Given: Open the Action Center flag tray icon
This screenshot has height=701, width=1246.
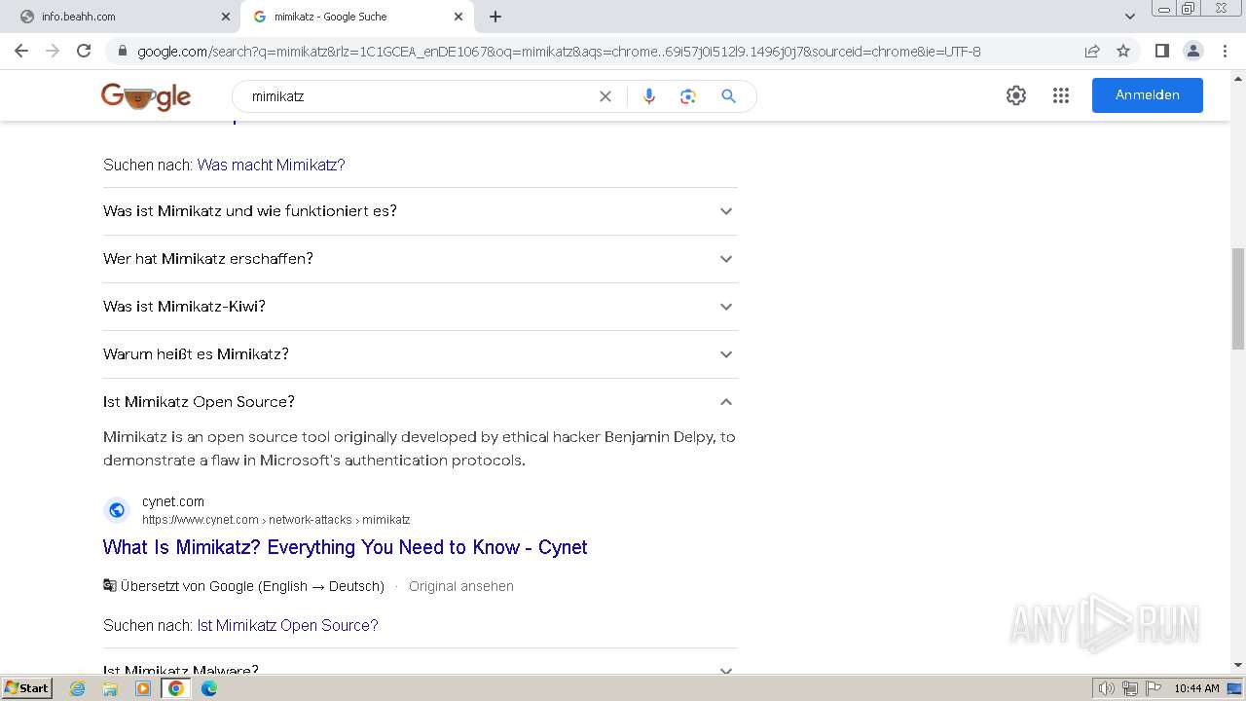Looking at the screenshot, I should 1152,688.
